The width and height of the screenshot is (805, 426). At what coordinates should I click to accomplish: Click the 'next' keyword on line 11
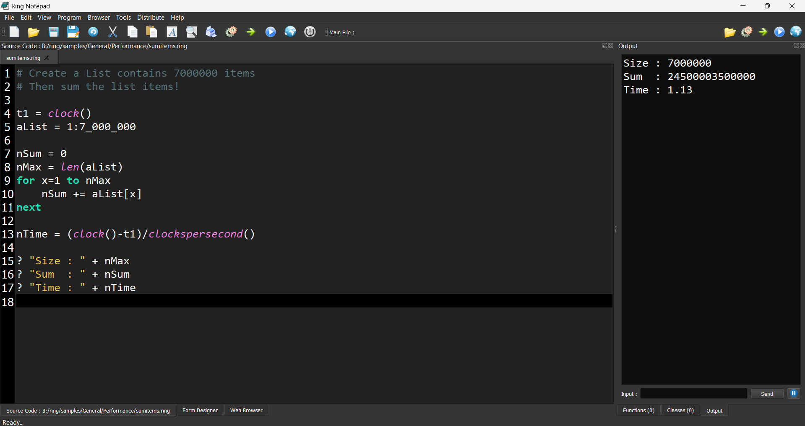[29, 207]
